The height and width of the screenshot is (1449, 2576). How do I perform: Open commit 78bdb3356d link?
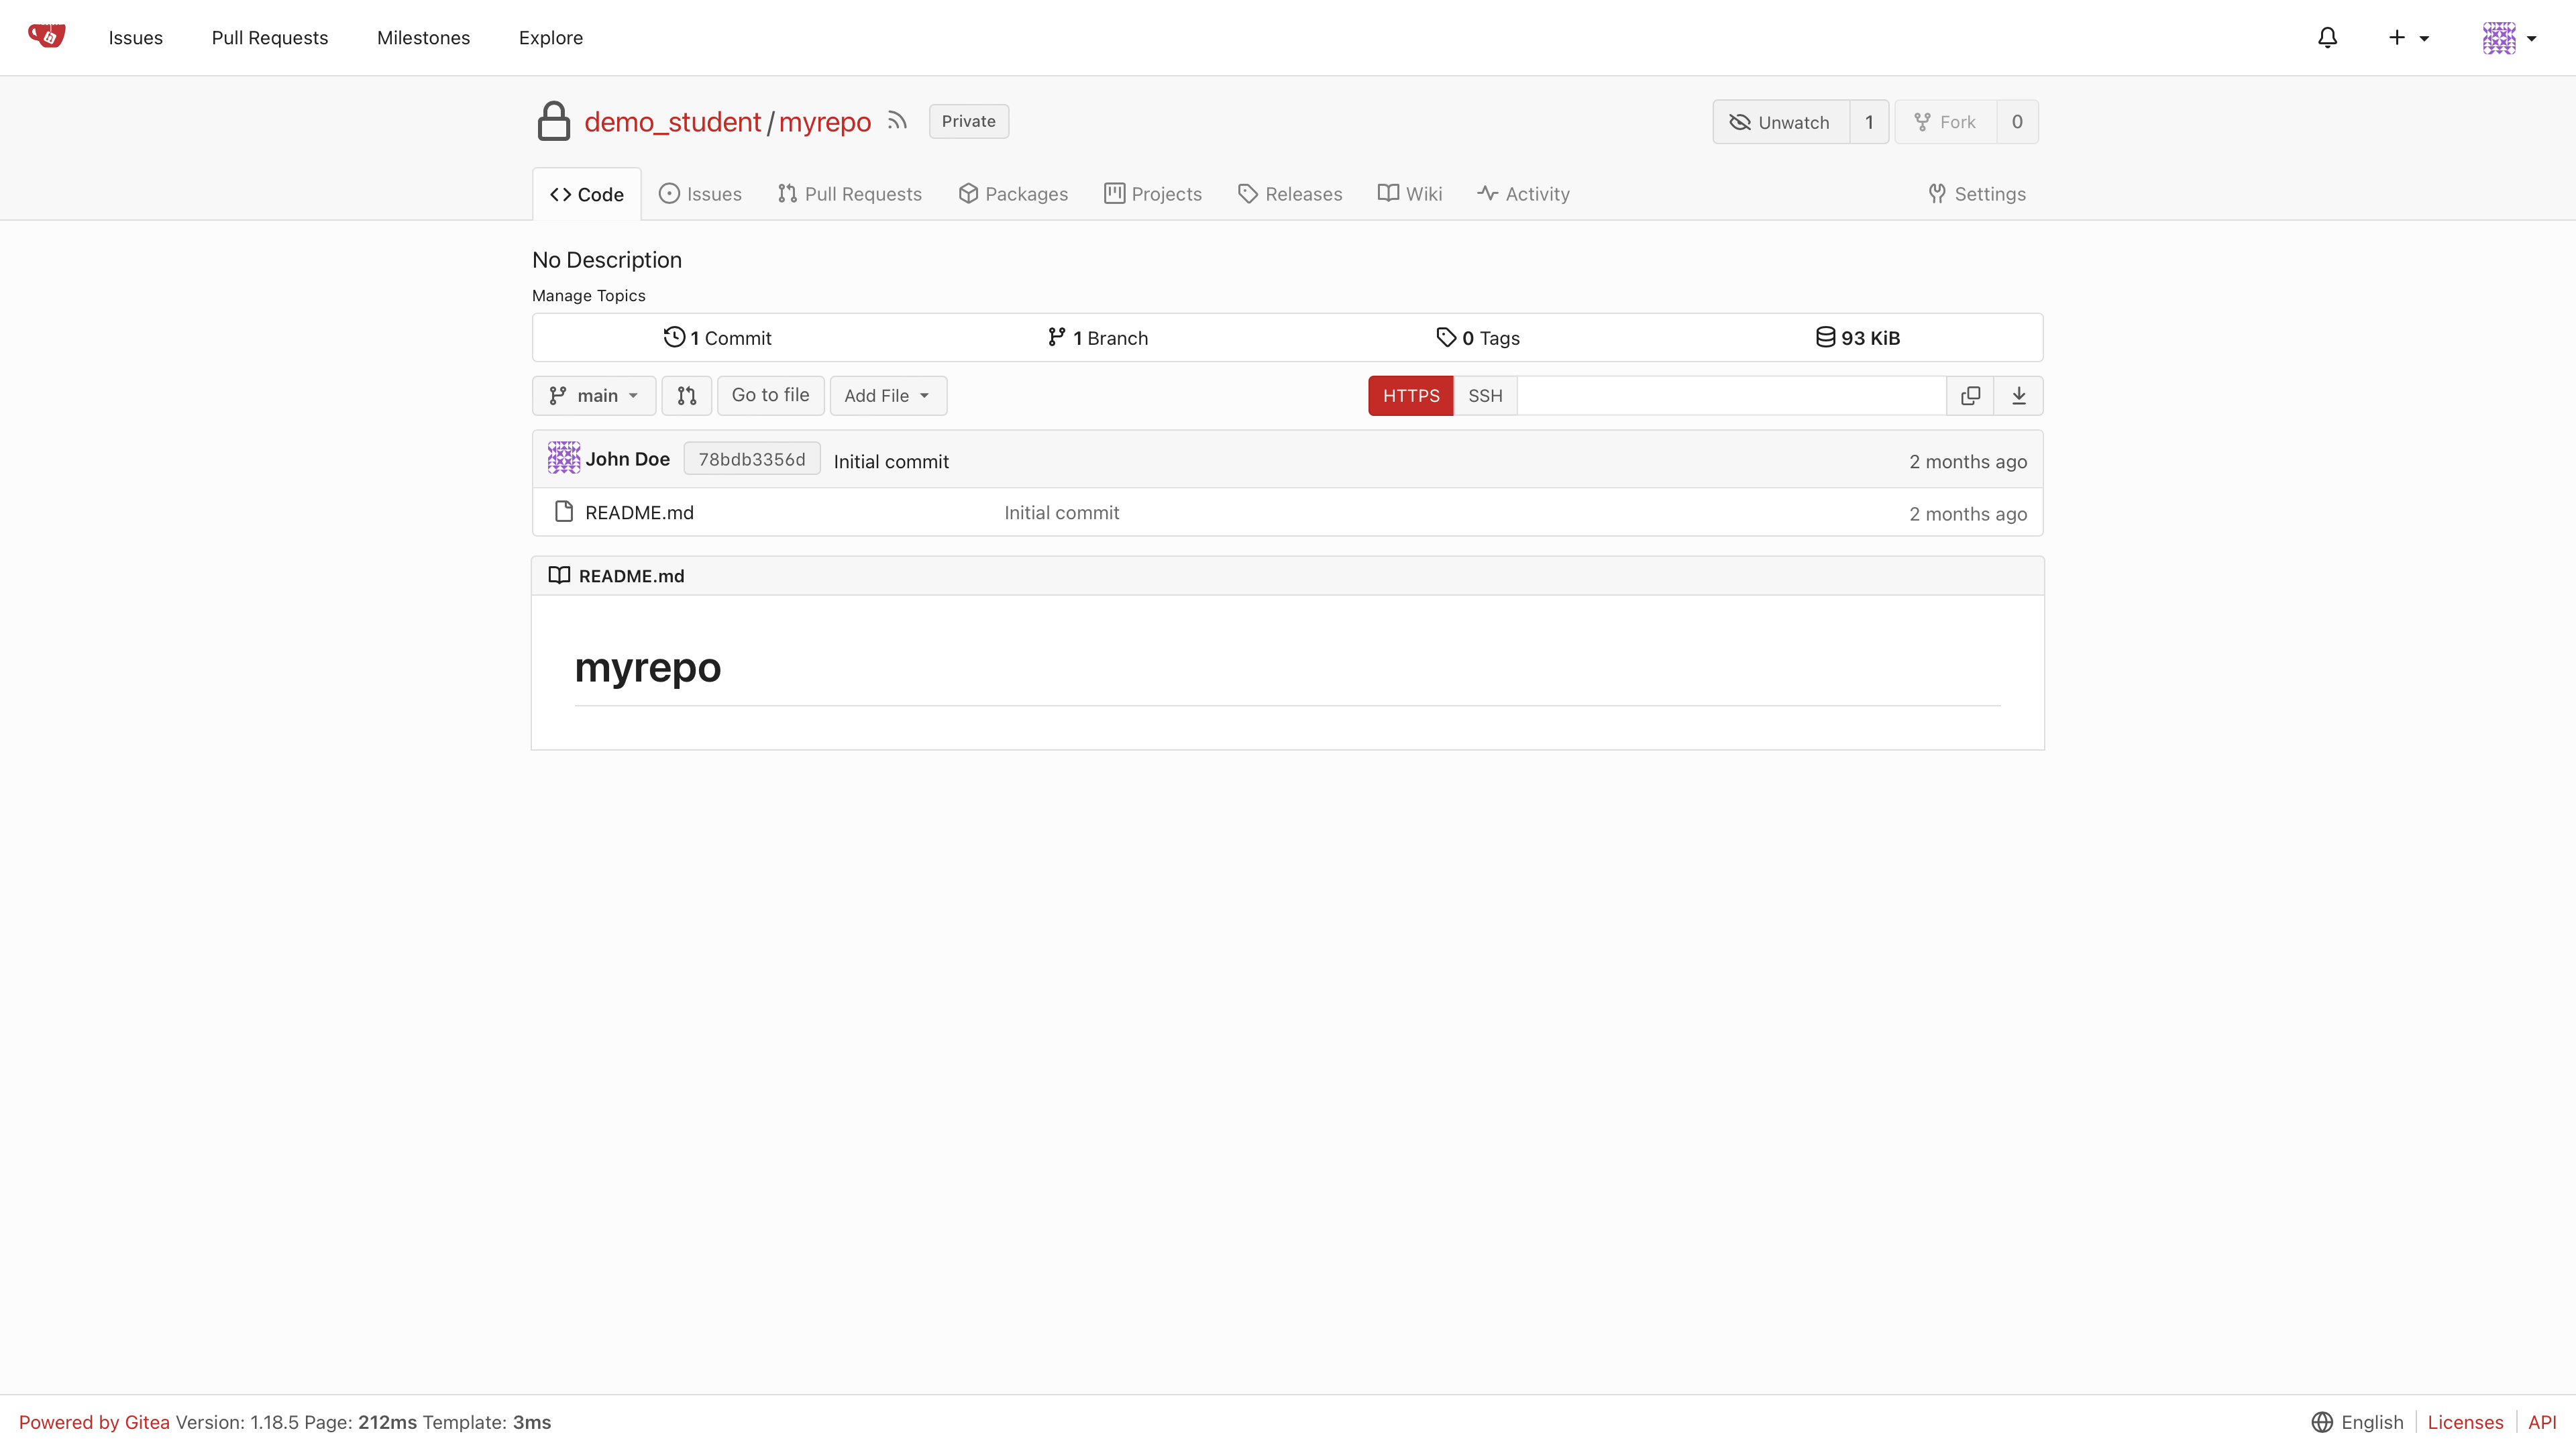tap(751, 459)
